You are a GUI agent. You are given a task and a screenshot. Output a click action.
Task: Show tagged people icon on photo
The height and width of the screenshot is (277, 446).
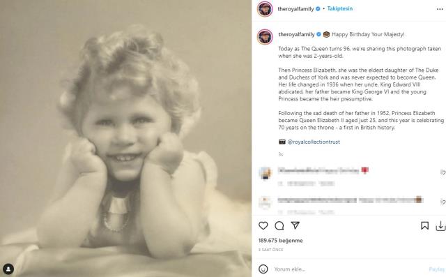(x=8, y=269)
